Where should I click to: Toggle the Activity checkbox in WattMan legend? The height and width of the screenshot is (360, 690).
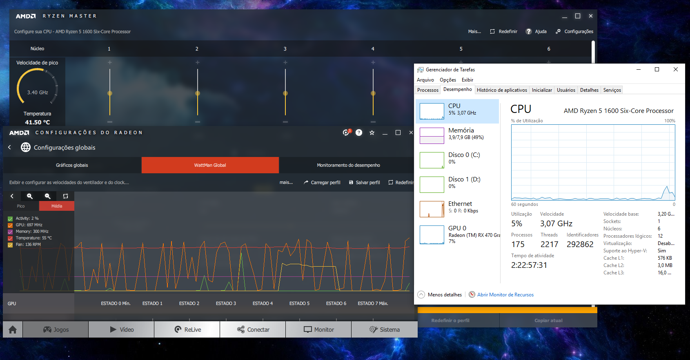pyautogui.click(x=10, y=219)
